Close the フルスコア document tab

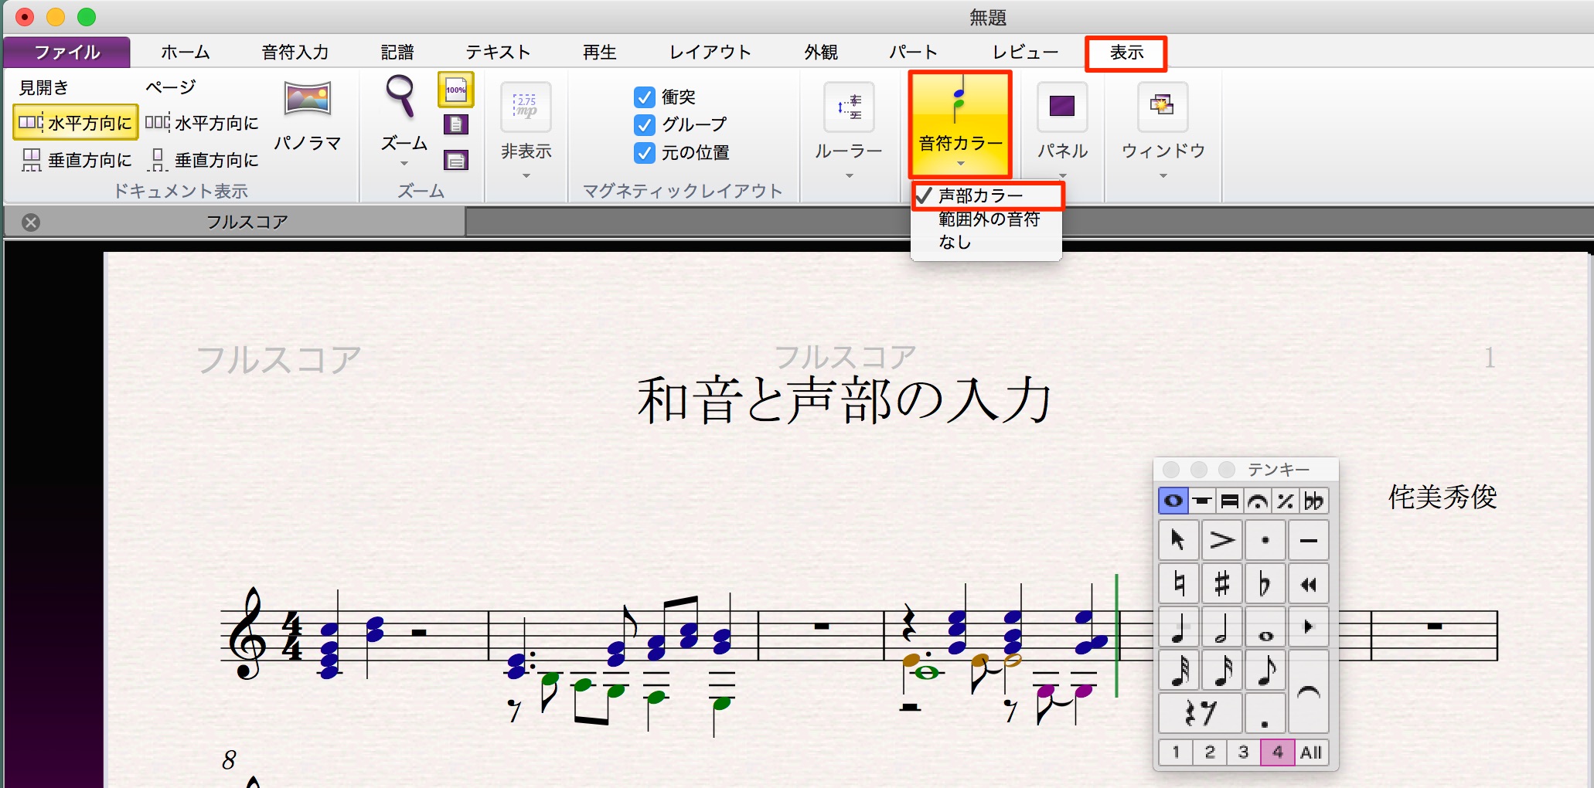[x=31, y=222]
